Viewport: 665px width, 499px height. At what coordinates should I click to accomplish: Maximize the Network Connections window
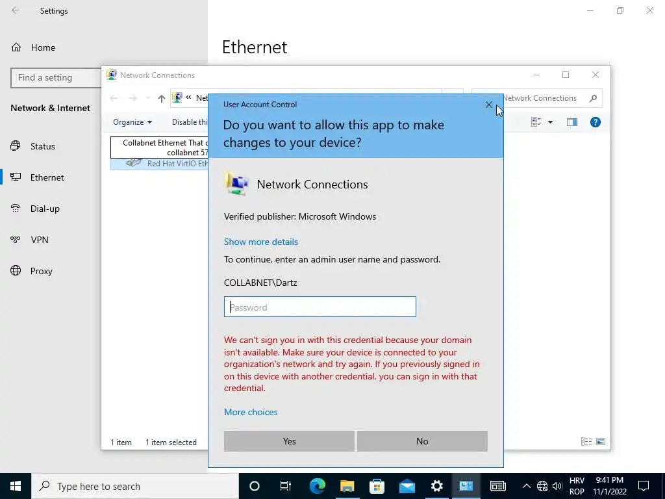pyautogui.click(x=566, y=75)
